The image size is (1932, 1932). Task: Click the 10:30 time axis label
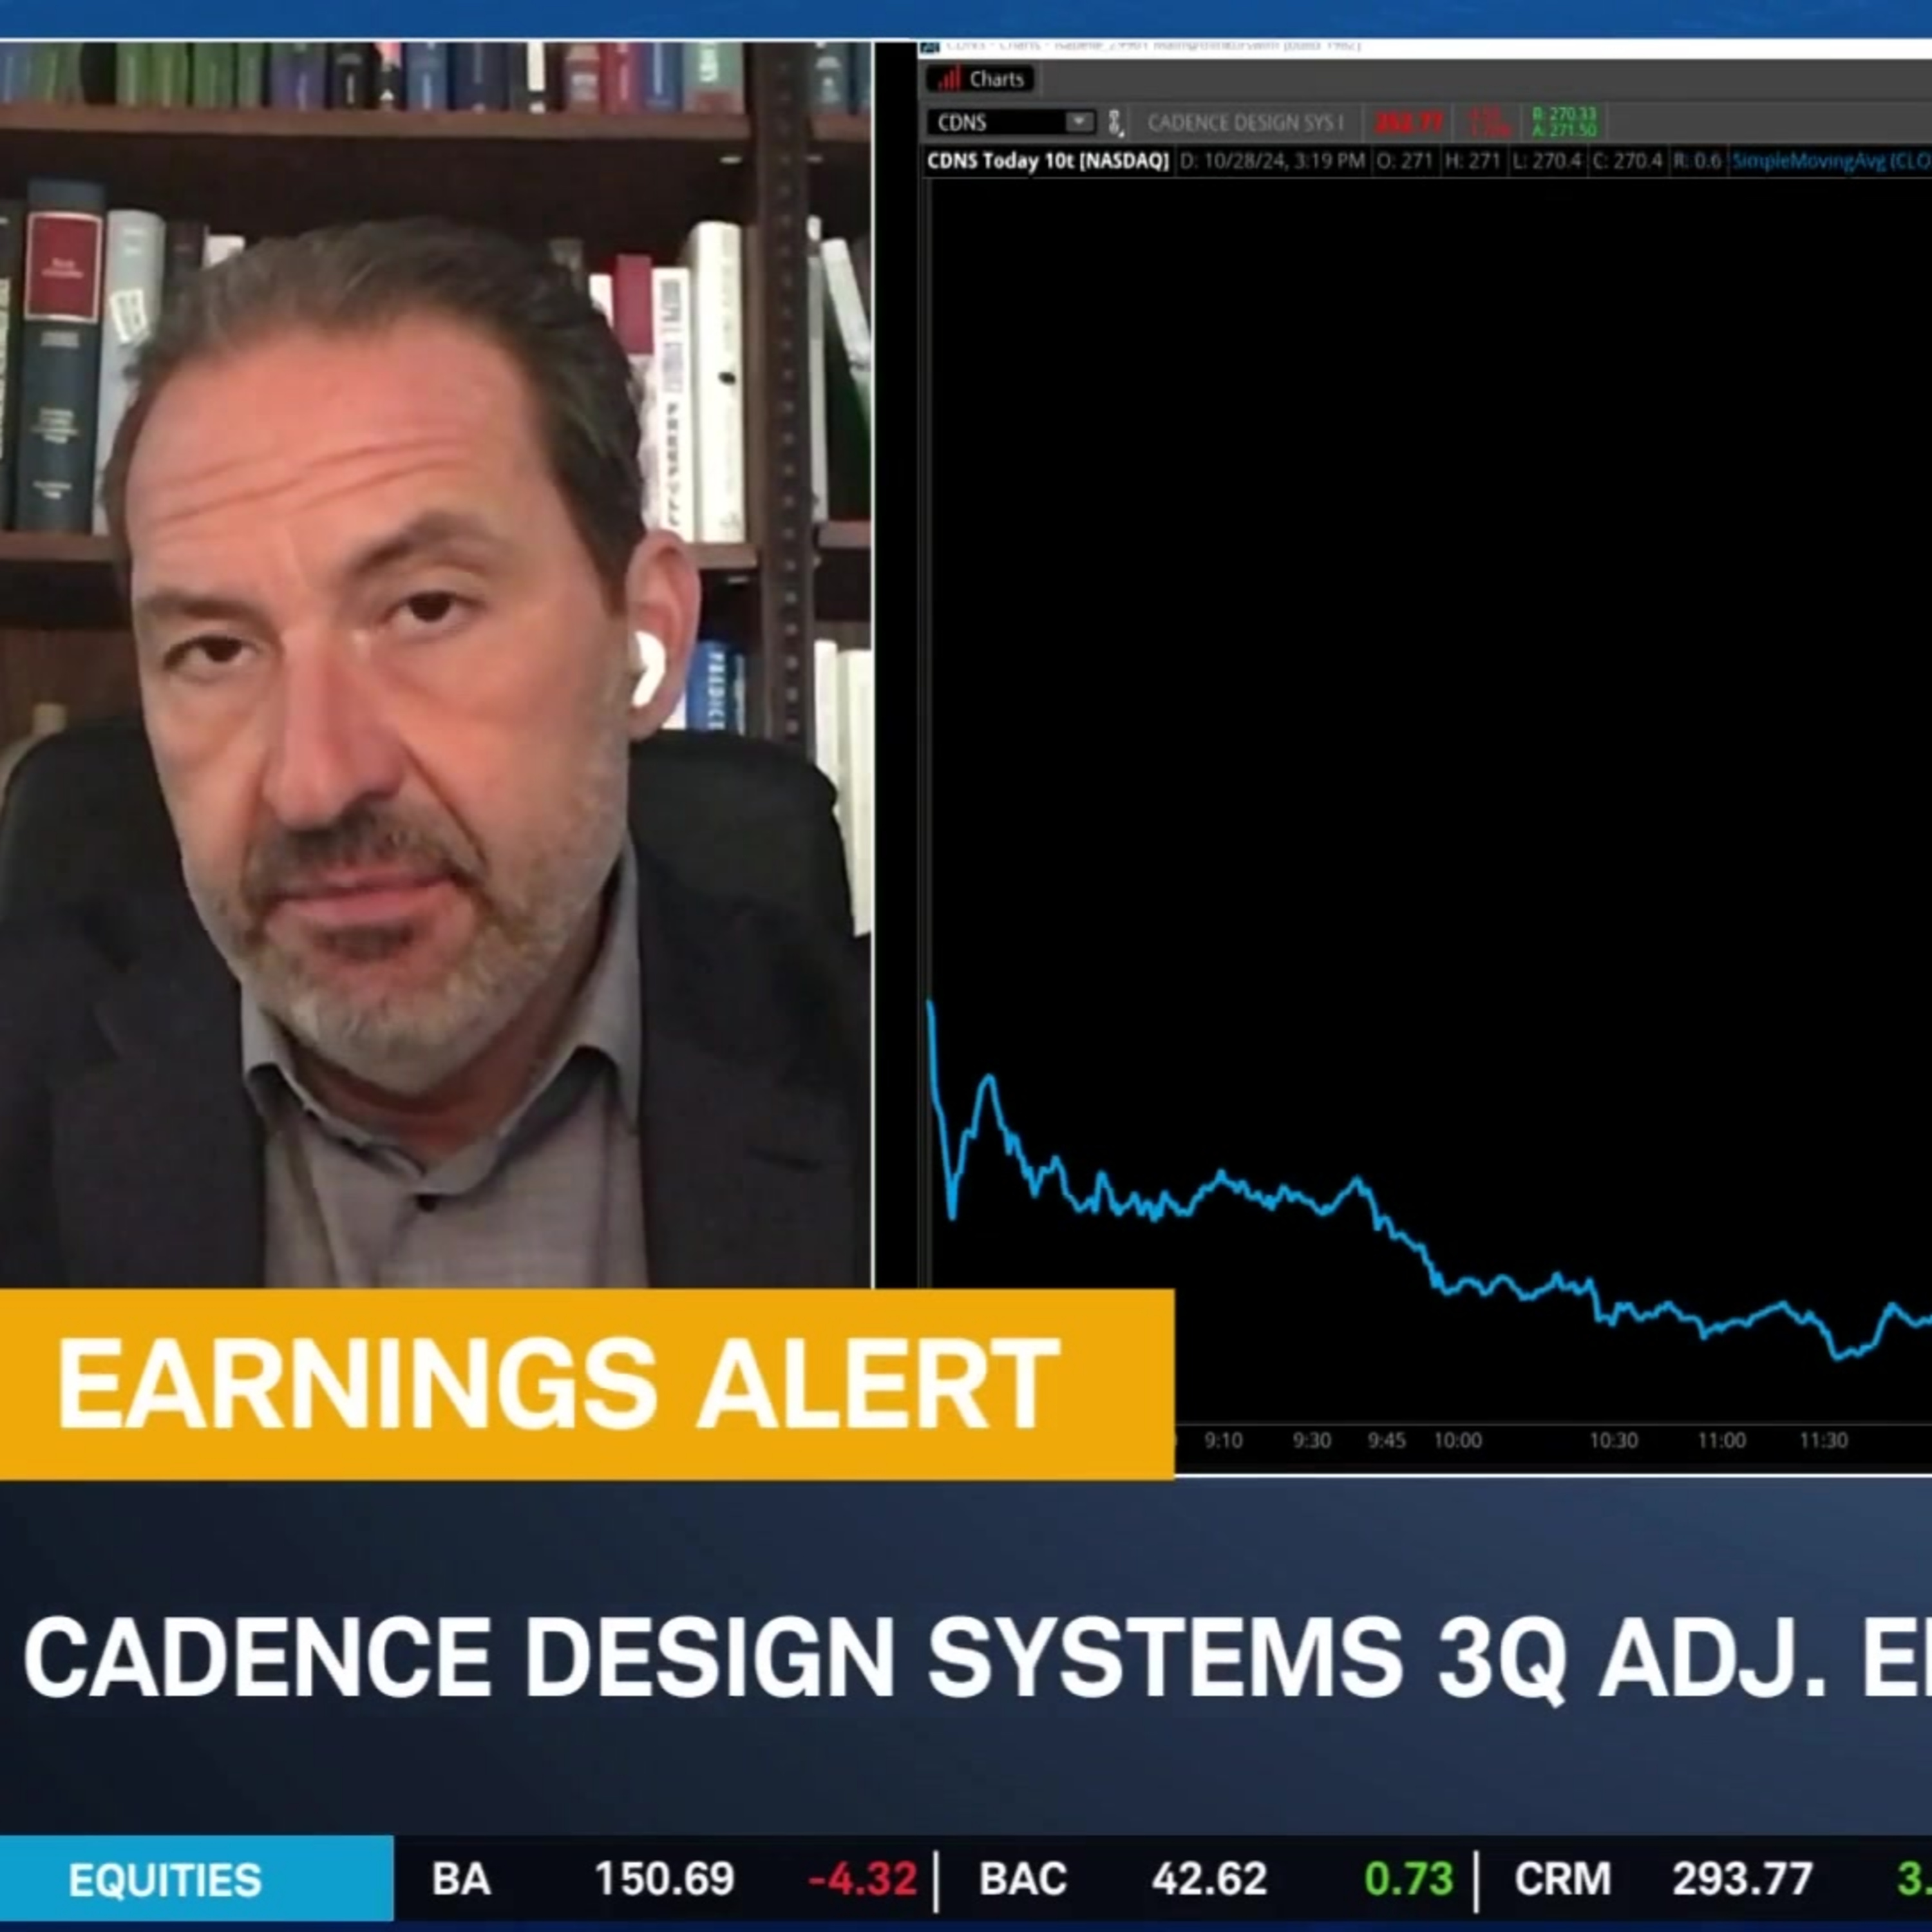(x=1614, y=1440)
